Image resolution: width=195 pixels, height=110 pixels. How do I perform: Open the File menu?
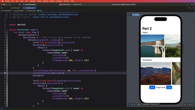(12, 1)
